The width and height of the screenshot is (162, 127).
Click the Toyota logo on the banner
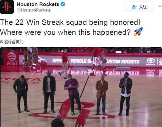click(x=151, y=62)
